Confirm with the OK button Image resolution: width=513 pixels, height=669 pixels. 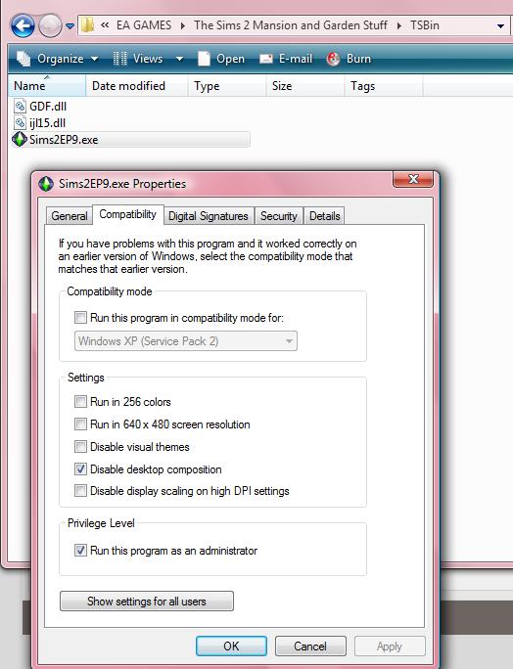click(x=231, y=646)
